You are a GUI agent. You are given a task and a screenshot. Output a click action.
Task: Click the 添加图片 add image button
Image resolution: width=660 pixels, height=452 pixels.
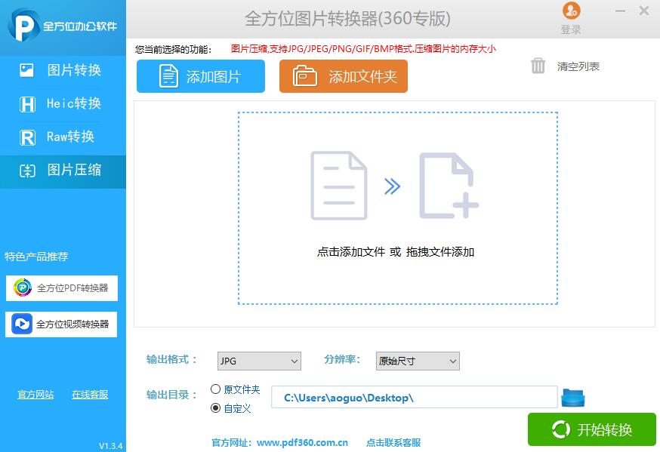[x=201, y=76]
